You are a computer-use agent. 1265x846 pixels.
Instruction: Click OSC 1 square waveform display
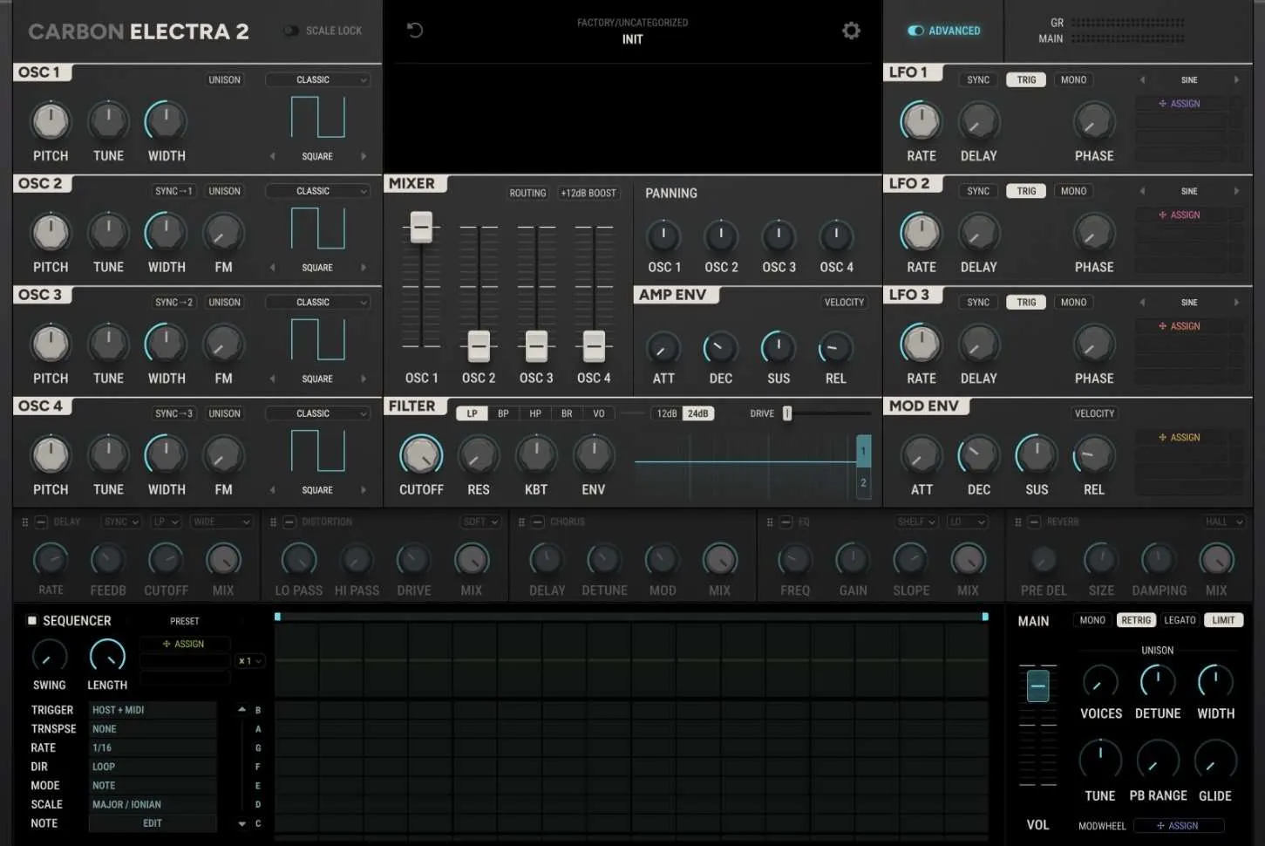point(317,118)
